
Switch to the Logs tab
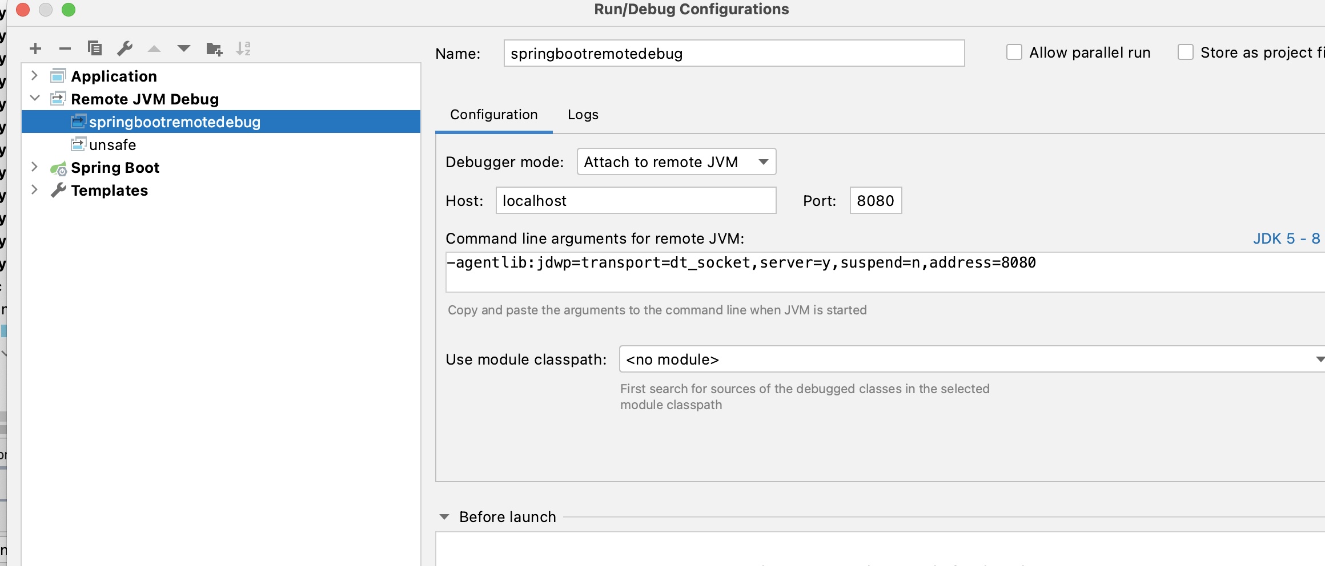click(x=583, y=115)
